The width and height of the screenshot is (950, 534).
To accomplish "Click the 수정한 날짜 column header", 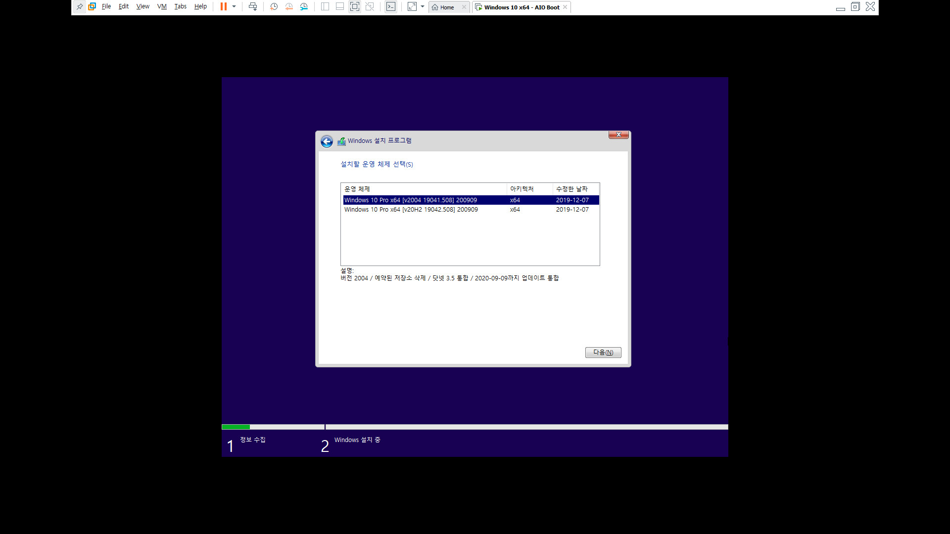I will (576, 189).
